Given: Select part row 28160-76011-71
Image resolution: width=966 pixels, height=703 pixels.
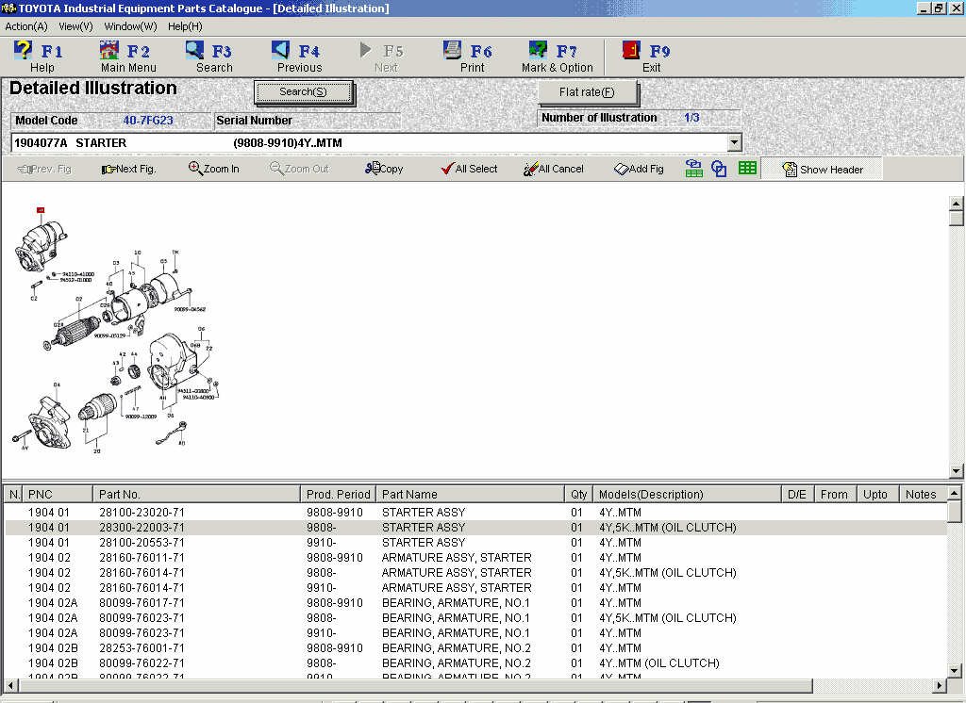Looking at the screenshot, I should point(475,558).
